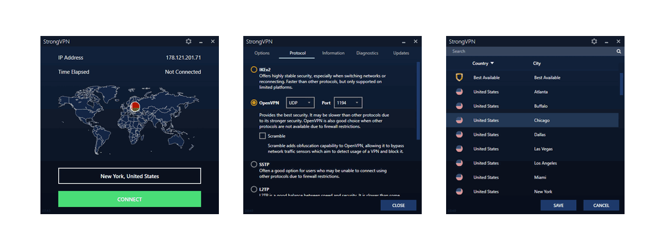Click the CANCEL button in location list

(601, 205)
